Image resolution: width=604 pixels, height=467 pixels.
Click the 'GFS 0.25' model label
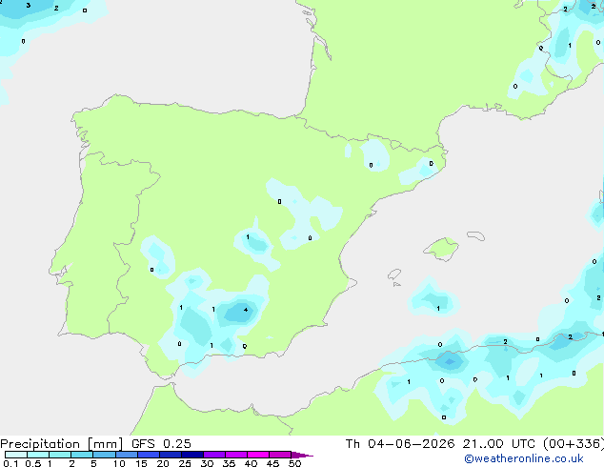click(161, 444)
